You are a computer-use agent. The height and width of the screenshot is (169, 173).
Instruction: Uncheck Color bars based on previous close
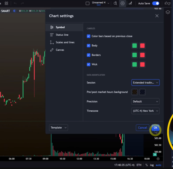coord(89,36)
